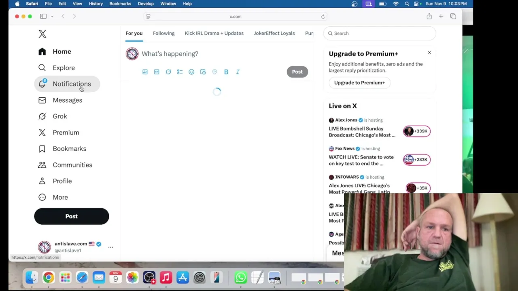Click the large black Post button
518x291 pixels.
pos(72,216)
